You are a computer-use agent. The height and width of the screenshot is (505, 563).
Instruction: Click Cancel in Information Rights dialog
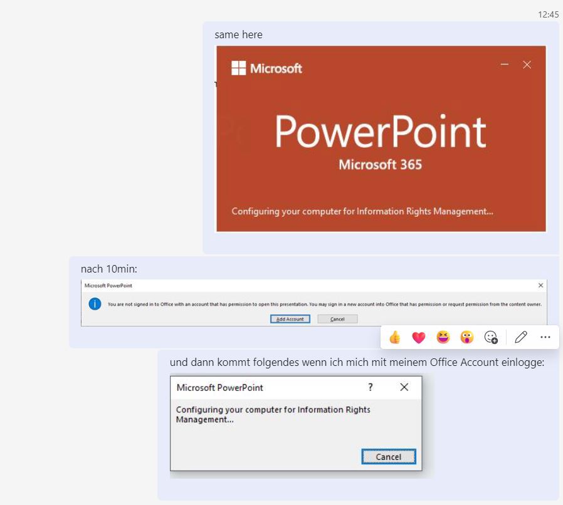389,457
